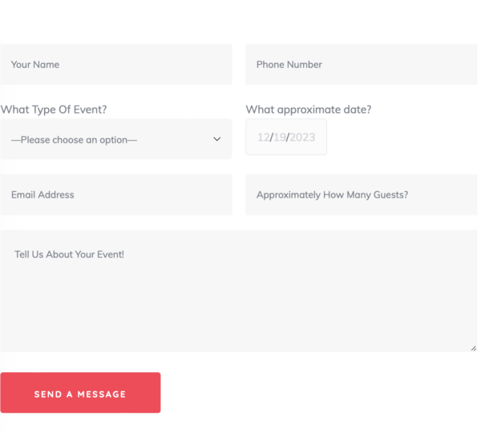Open the event type dropdown
The width and height of the screenshot is (481, 432).
(116, 139)
